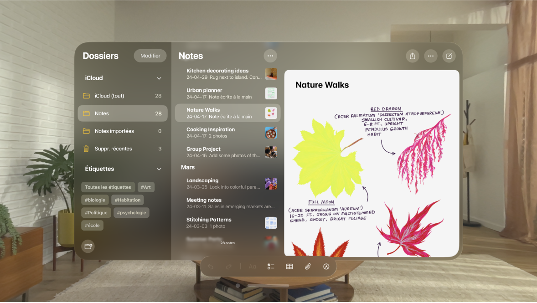Open the markup pen tool icon

tap(326, 267)
